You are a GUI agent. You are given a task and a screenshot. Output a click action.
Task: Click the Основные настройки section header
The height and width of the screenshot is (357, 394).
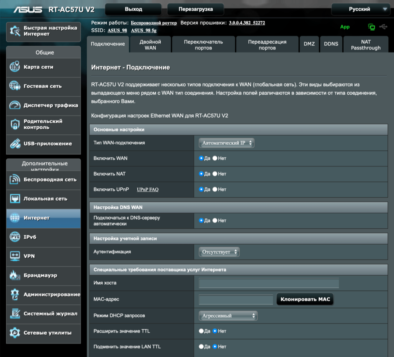(238, 130)
